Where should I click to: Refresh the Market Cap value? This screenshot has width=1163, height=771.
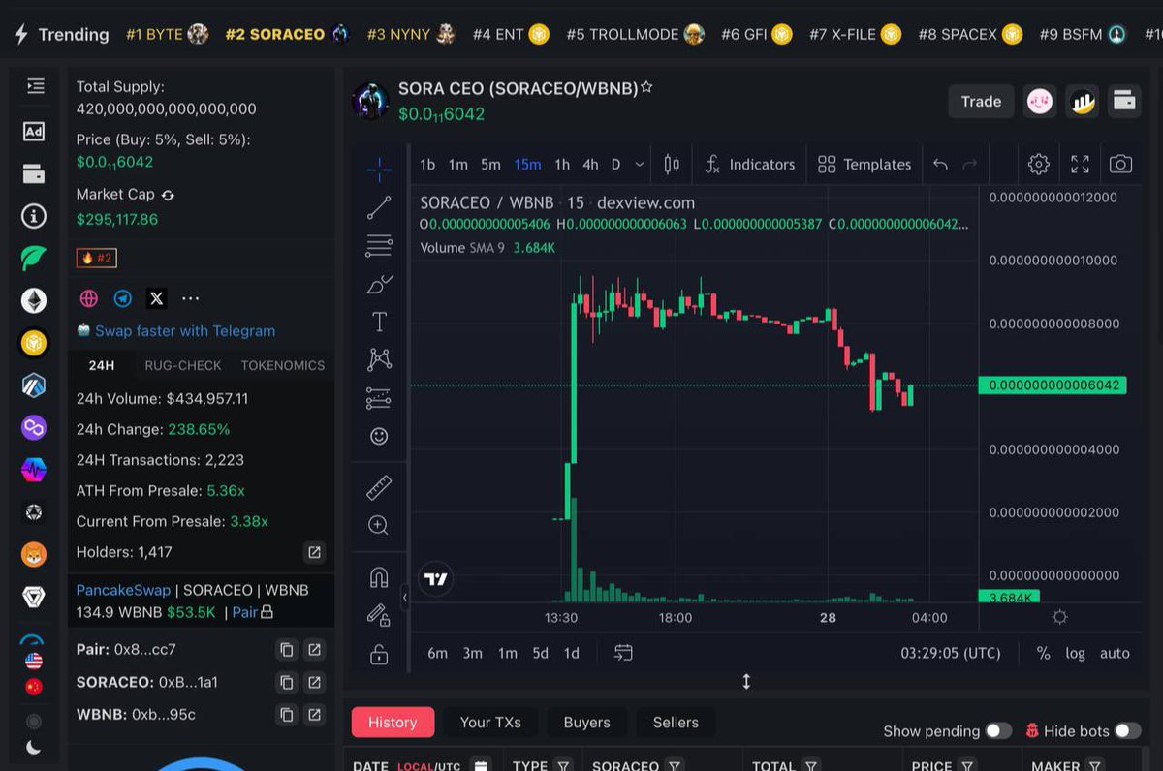point(168,195)
